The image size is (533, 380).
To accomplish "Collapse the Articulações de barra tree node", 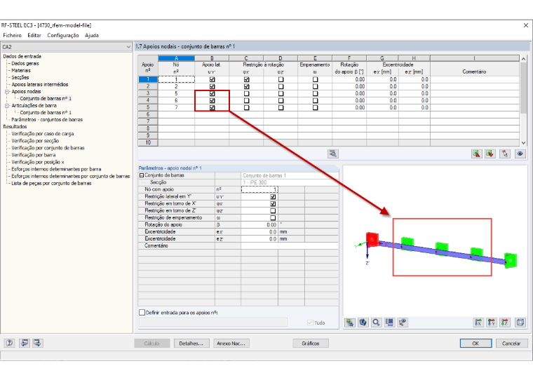I will pos(7,106).
